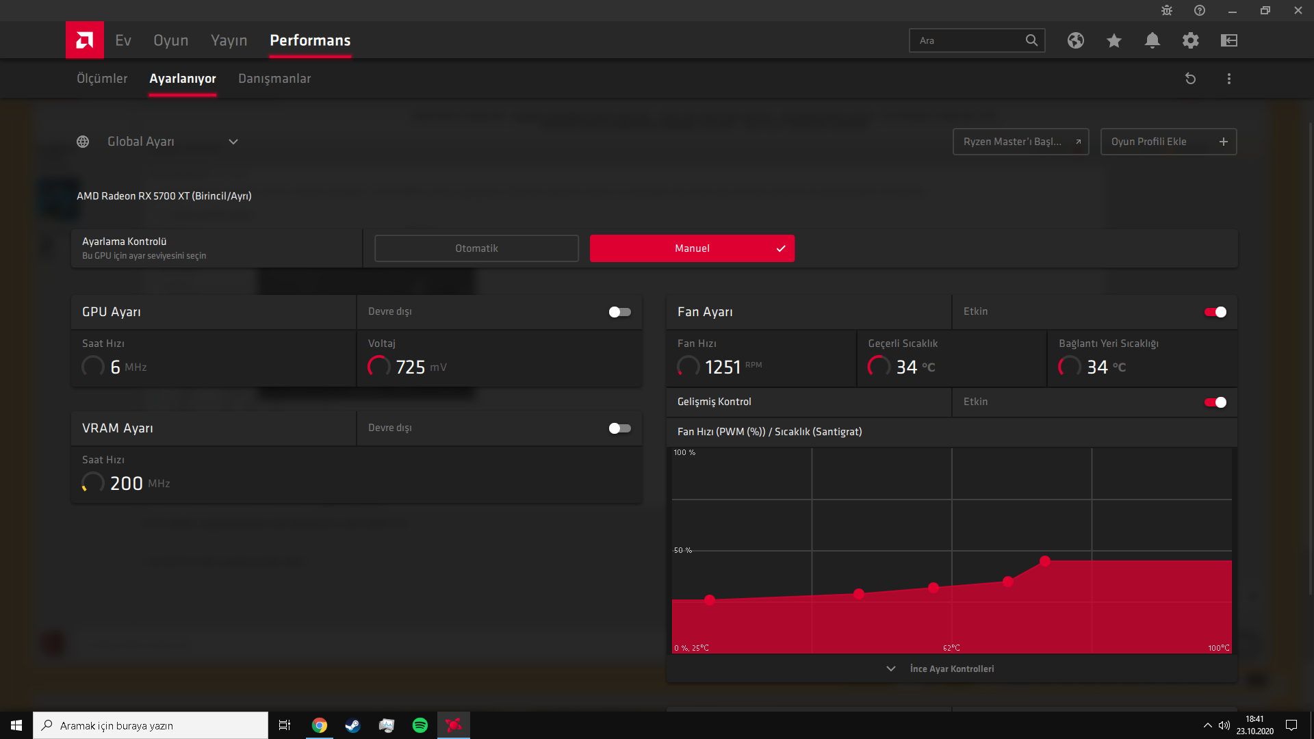The height and width of the screenshot is (739, 1314).
Task: Click Windows taskbar search box
Action: coord(151,725)
